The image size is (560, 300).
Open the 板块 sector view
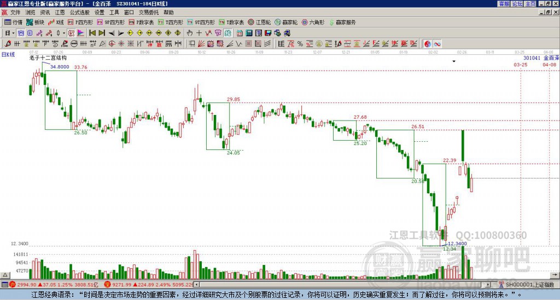point(35,22)
